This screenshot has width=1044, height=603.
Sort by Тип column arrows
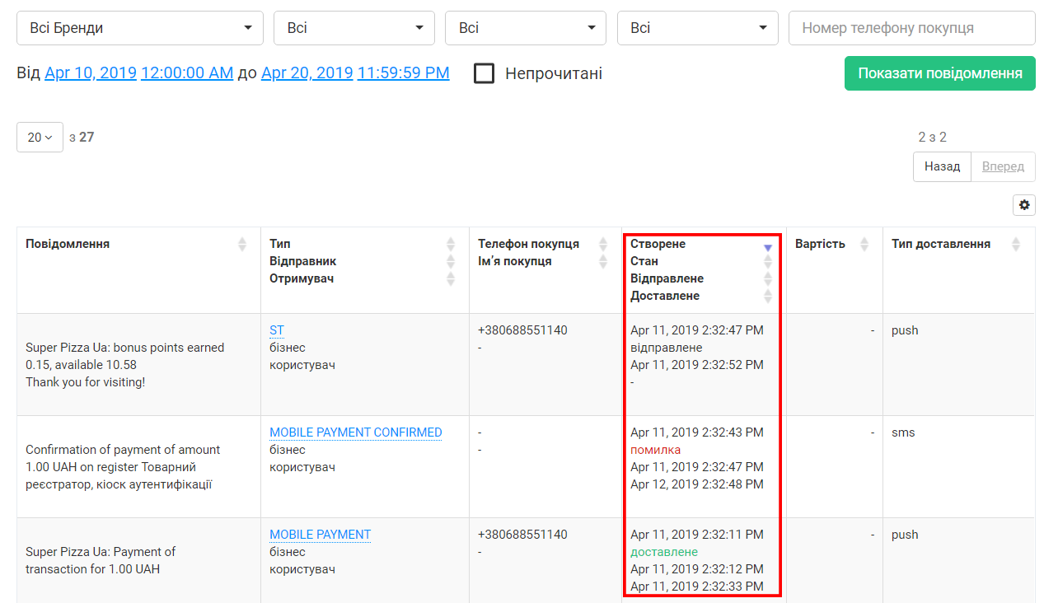point(451,244)
